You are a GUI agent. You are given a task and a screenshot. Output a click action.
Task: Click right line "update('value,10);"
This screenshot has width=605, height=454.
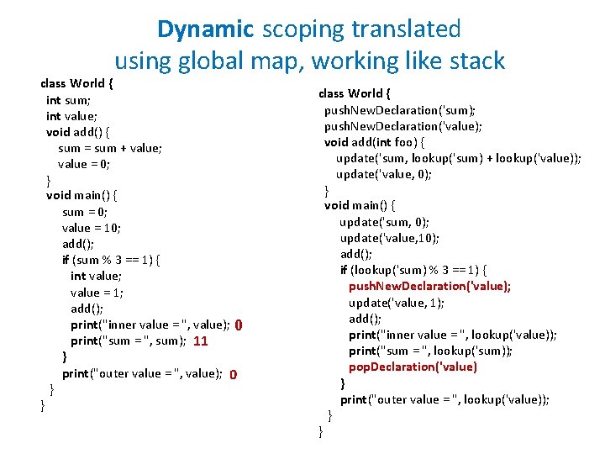390,239
